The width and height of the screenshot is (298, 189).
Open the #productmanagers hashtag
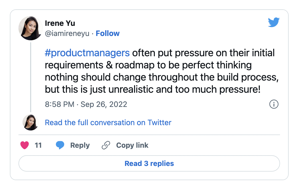[87, 53]
